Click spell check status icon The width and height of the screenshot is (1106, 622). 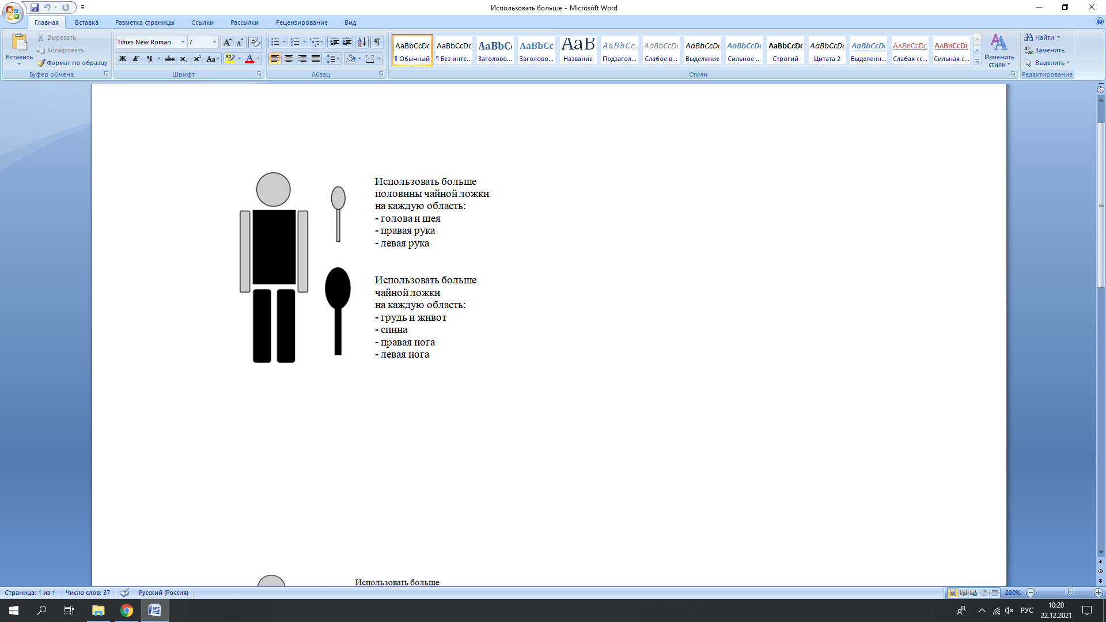tap(124, 593)
